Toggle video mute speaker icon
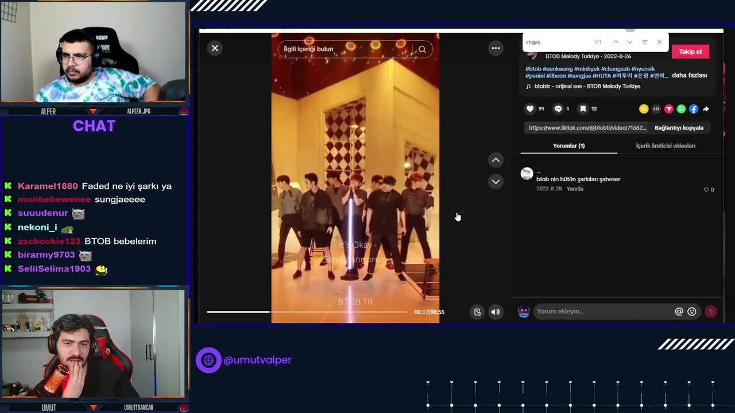 point(496,312)
